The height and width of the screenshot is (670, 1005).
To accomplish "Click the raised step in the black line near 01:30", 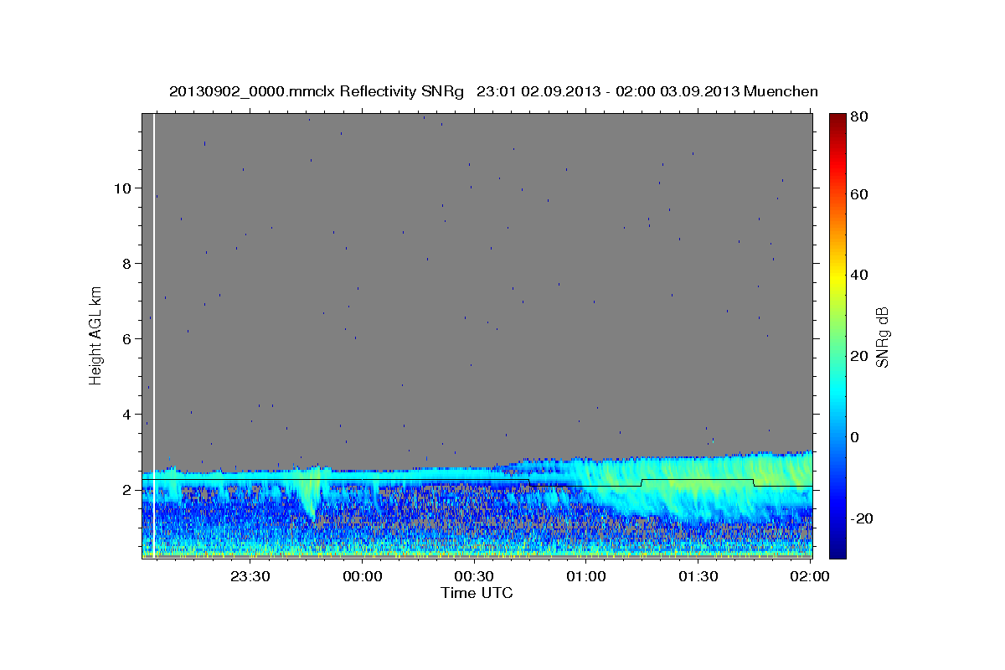I will [697, 481].
